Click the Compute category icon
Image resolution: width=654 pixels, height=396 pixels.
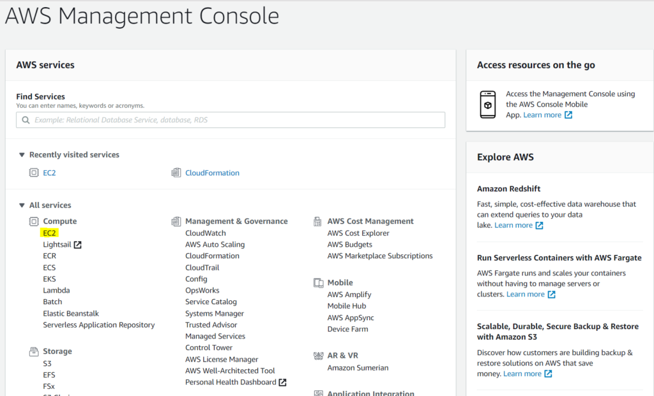34,221
